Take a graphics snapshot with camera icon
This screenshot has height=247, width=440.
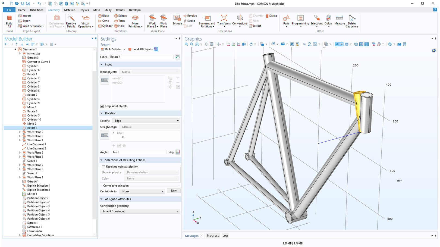pyautogui.click(x=399, y=44)
